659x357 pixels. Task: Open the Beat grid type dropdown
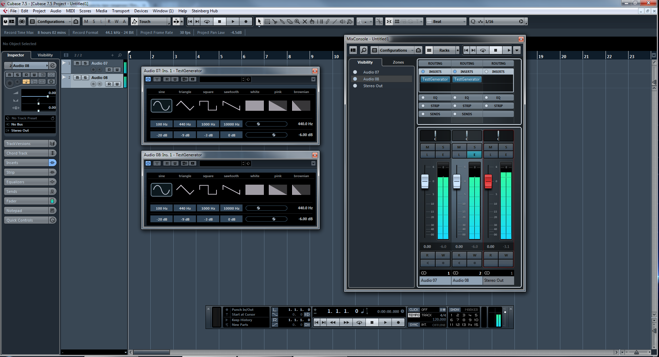tap(447, 22)
